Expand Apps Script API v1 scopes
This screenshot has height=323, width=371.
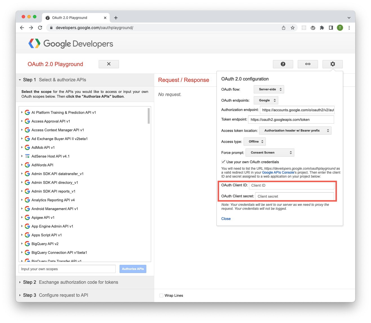pos(22,235)
